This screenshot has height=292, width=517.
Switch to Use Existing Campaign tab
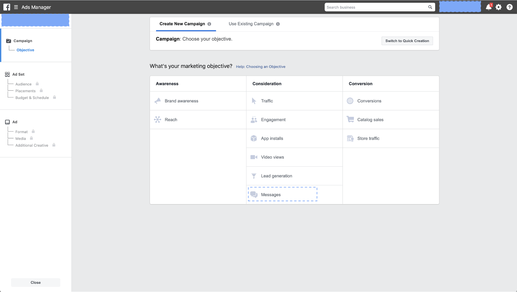click(x=251, y=24)
